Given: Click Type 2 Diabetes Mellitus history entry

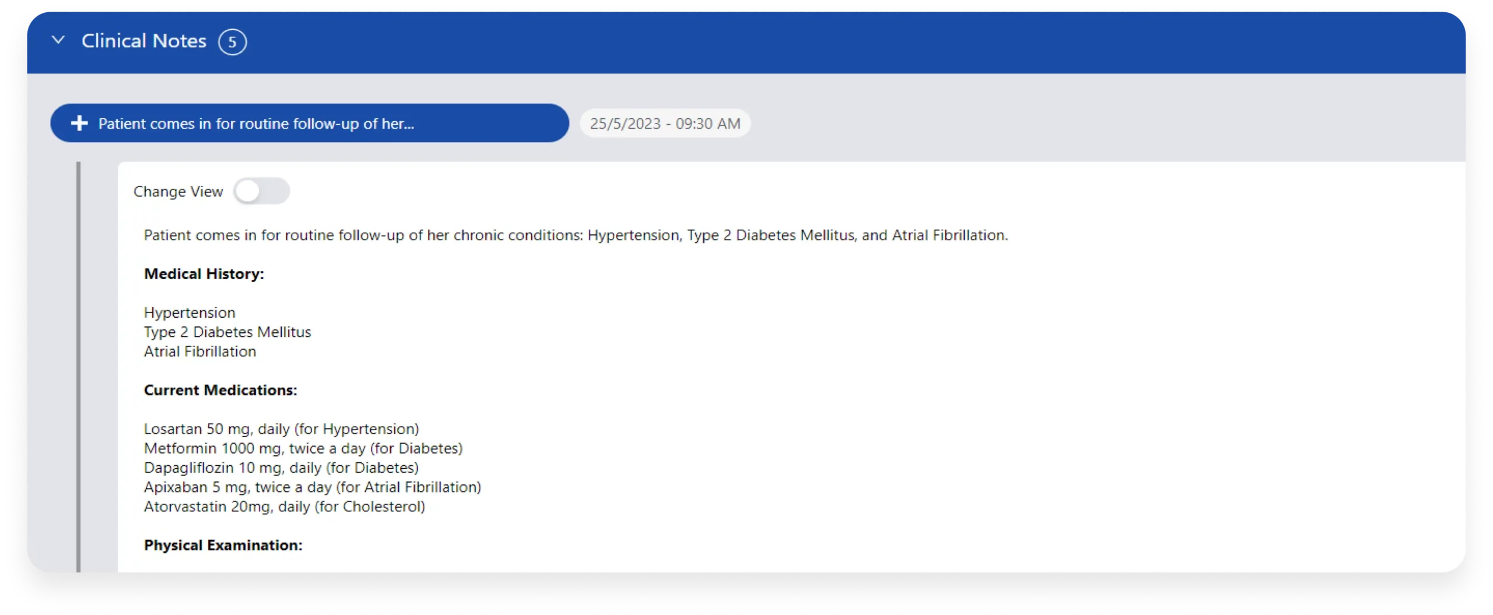Looking at the screenshot, I should (227, 332).
